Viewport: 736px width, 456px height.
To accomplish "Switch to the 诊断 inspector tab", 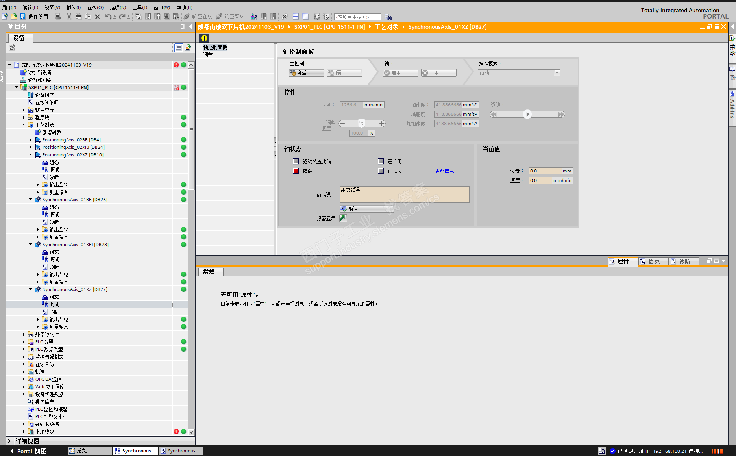I will 684,261.
